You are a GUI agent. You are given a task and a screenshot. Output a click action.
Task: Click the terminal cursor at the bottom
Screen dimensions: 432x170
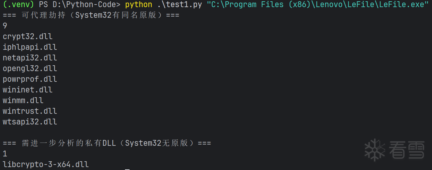pos(127,169)
